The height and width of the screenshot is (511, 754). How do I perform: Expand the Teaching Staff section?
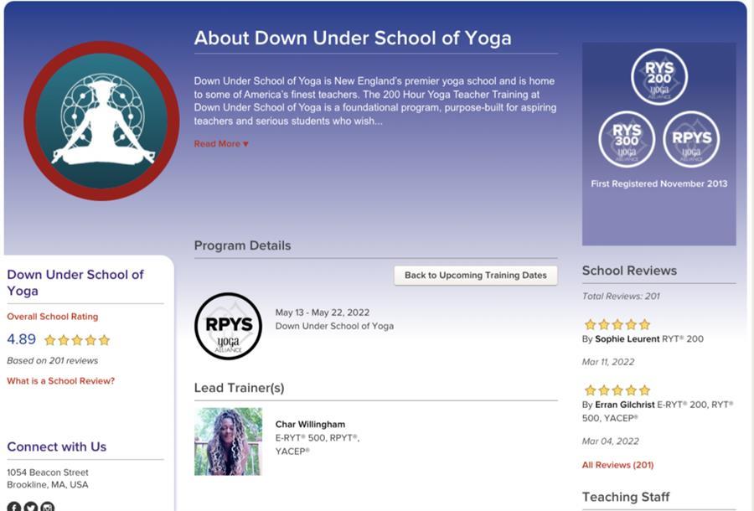[625, 495]
